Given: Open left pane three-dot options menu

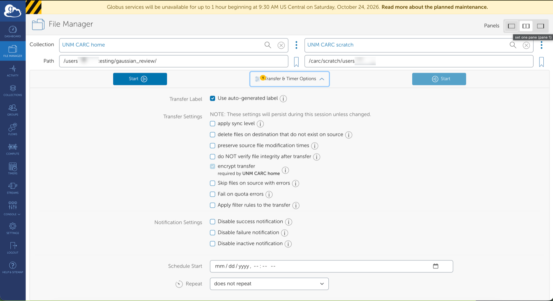Looking at the screenshot, I should click(x=296, y=45).
